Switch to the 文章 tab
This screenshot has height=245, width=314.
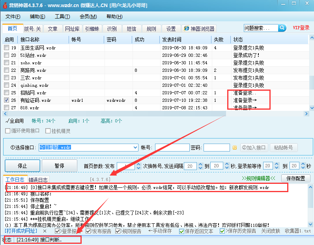click(x=53, y=29)
